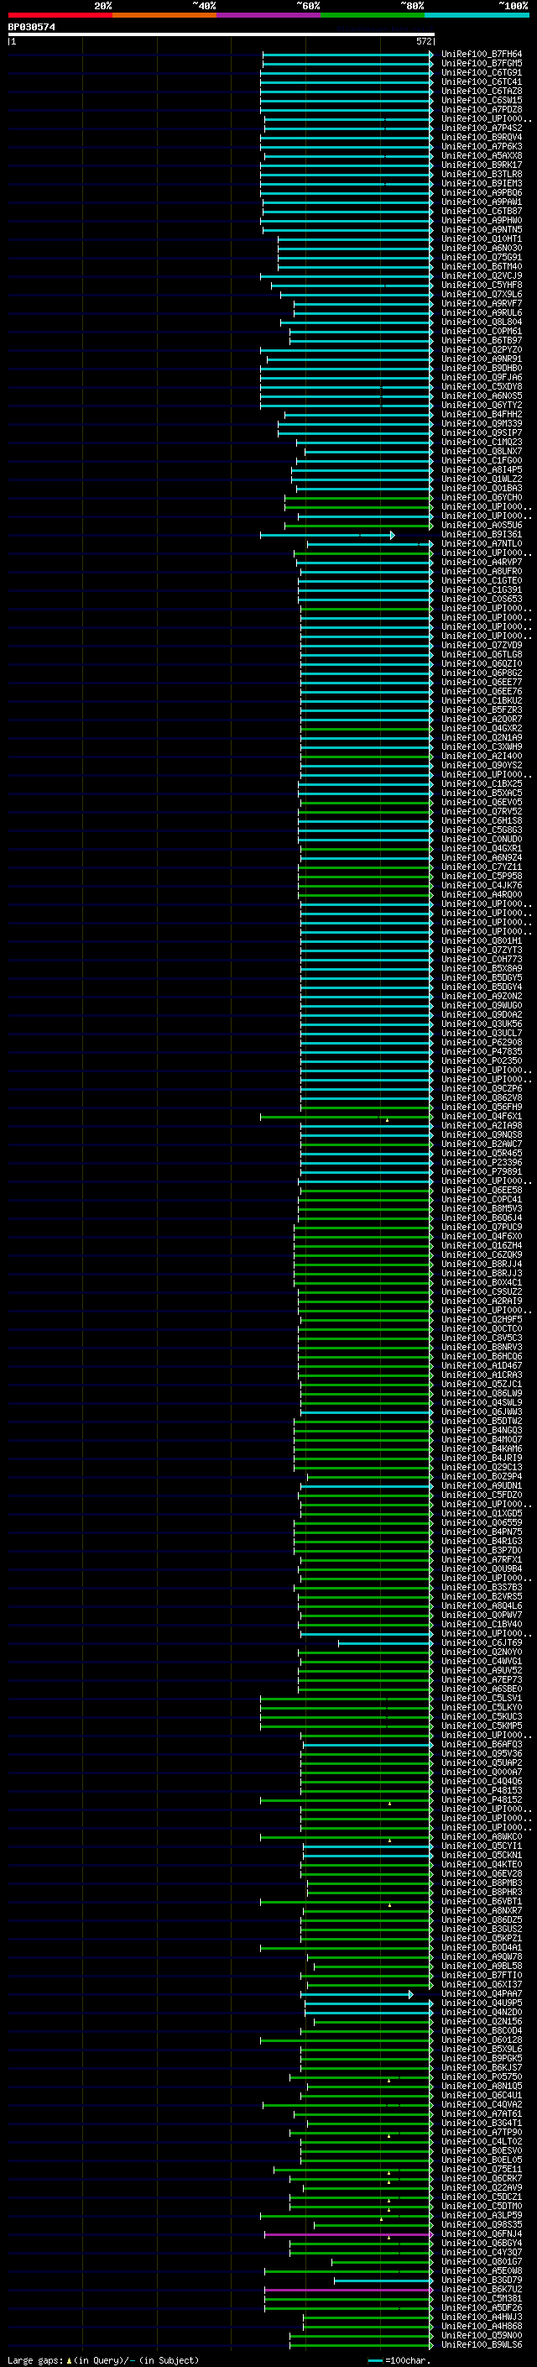The width and height of the screenshot is (537, 2367).
Task: Select hit label UniRef100_B9WLS6
Action: coord(481,2345)
